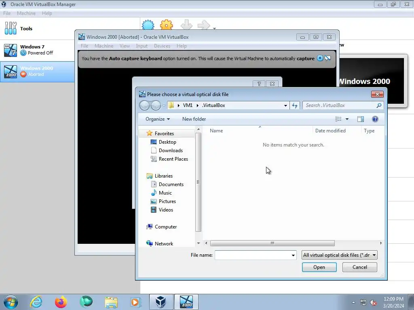Click the blue Help question icon
The height and width of the screenshot is (310, 414).
375,119
